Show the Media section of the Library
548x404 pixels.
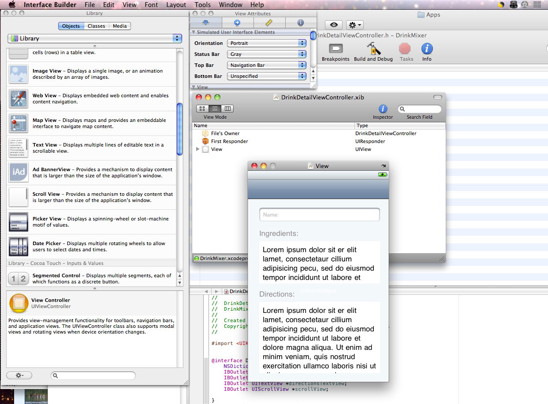pyautogui.click(x=120, y=26)
